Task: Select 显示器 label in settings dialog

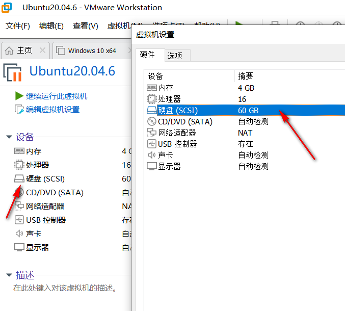Action: tap(169, 166)
